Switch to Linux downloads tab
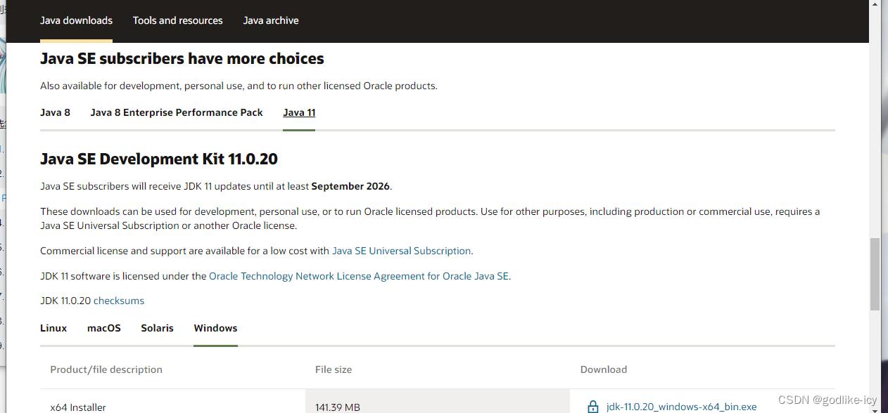 pyautogui.click(x=53, y=328)
